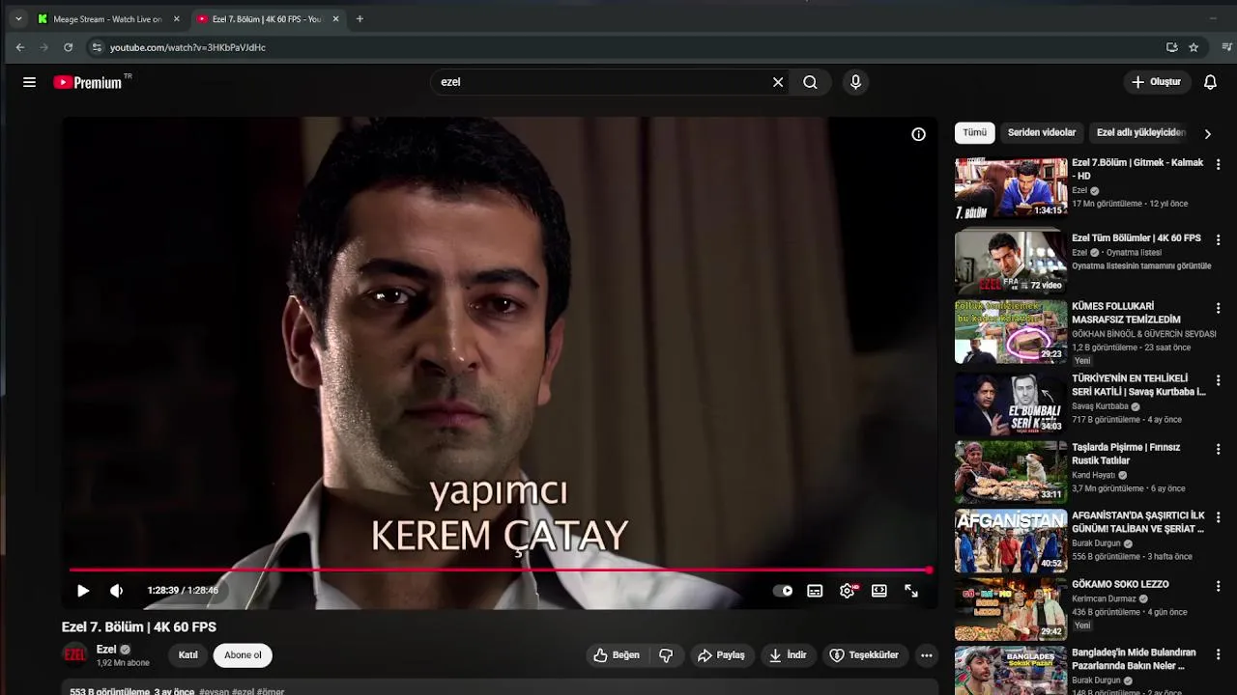Viewport: 1237px width, 695px height.
Task: Click the Oluştur create button
Action: [1157, 82]
